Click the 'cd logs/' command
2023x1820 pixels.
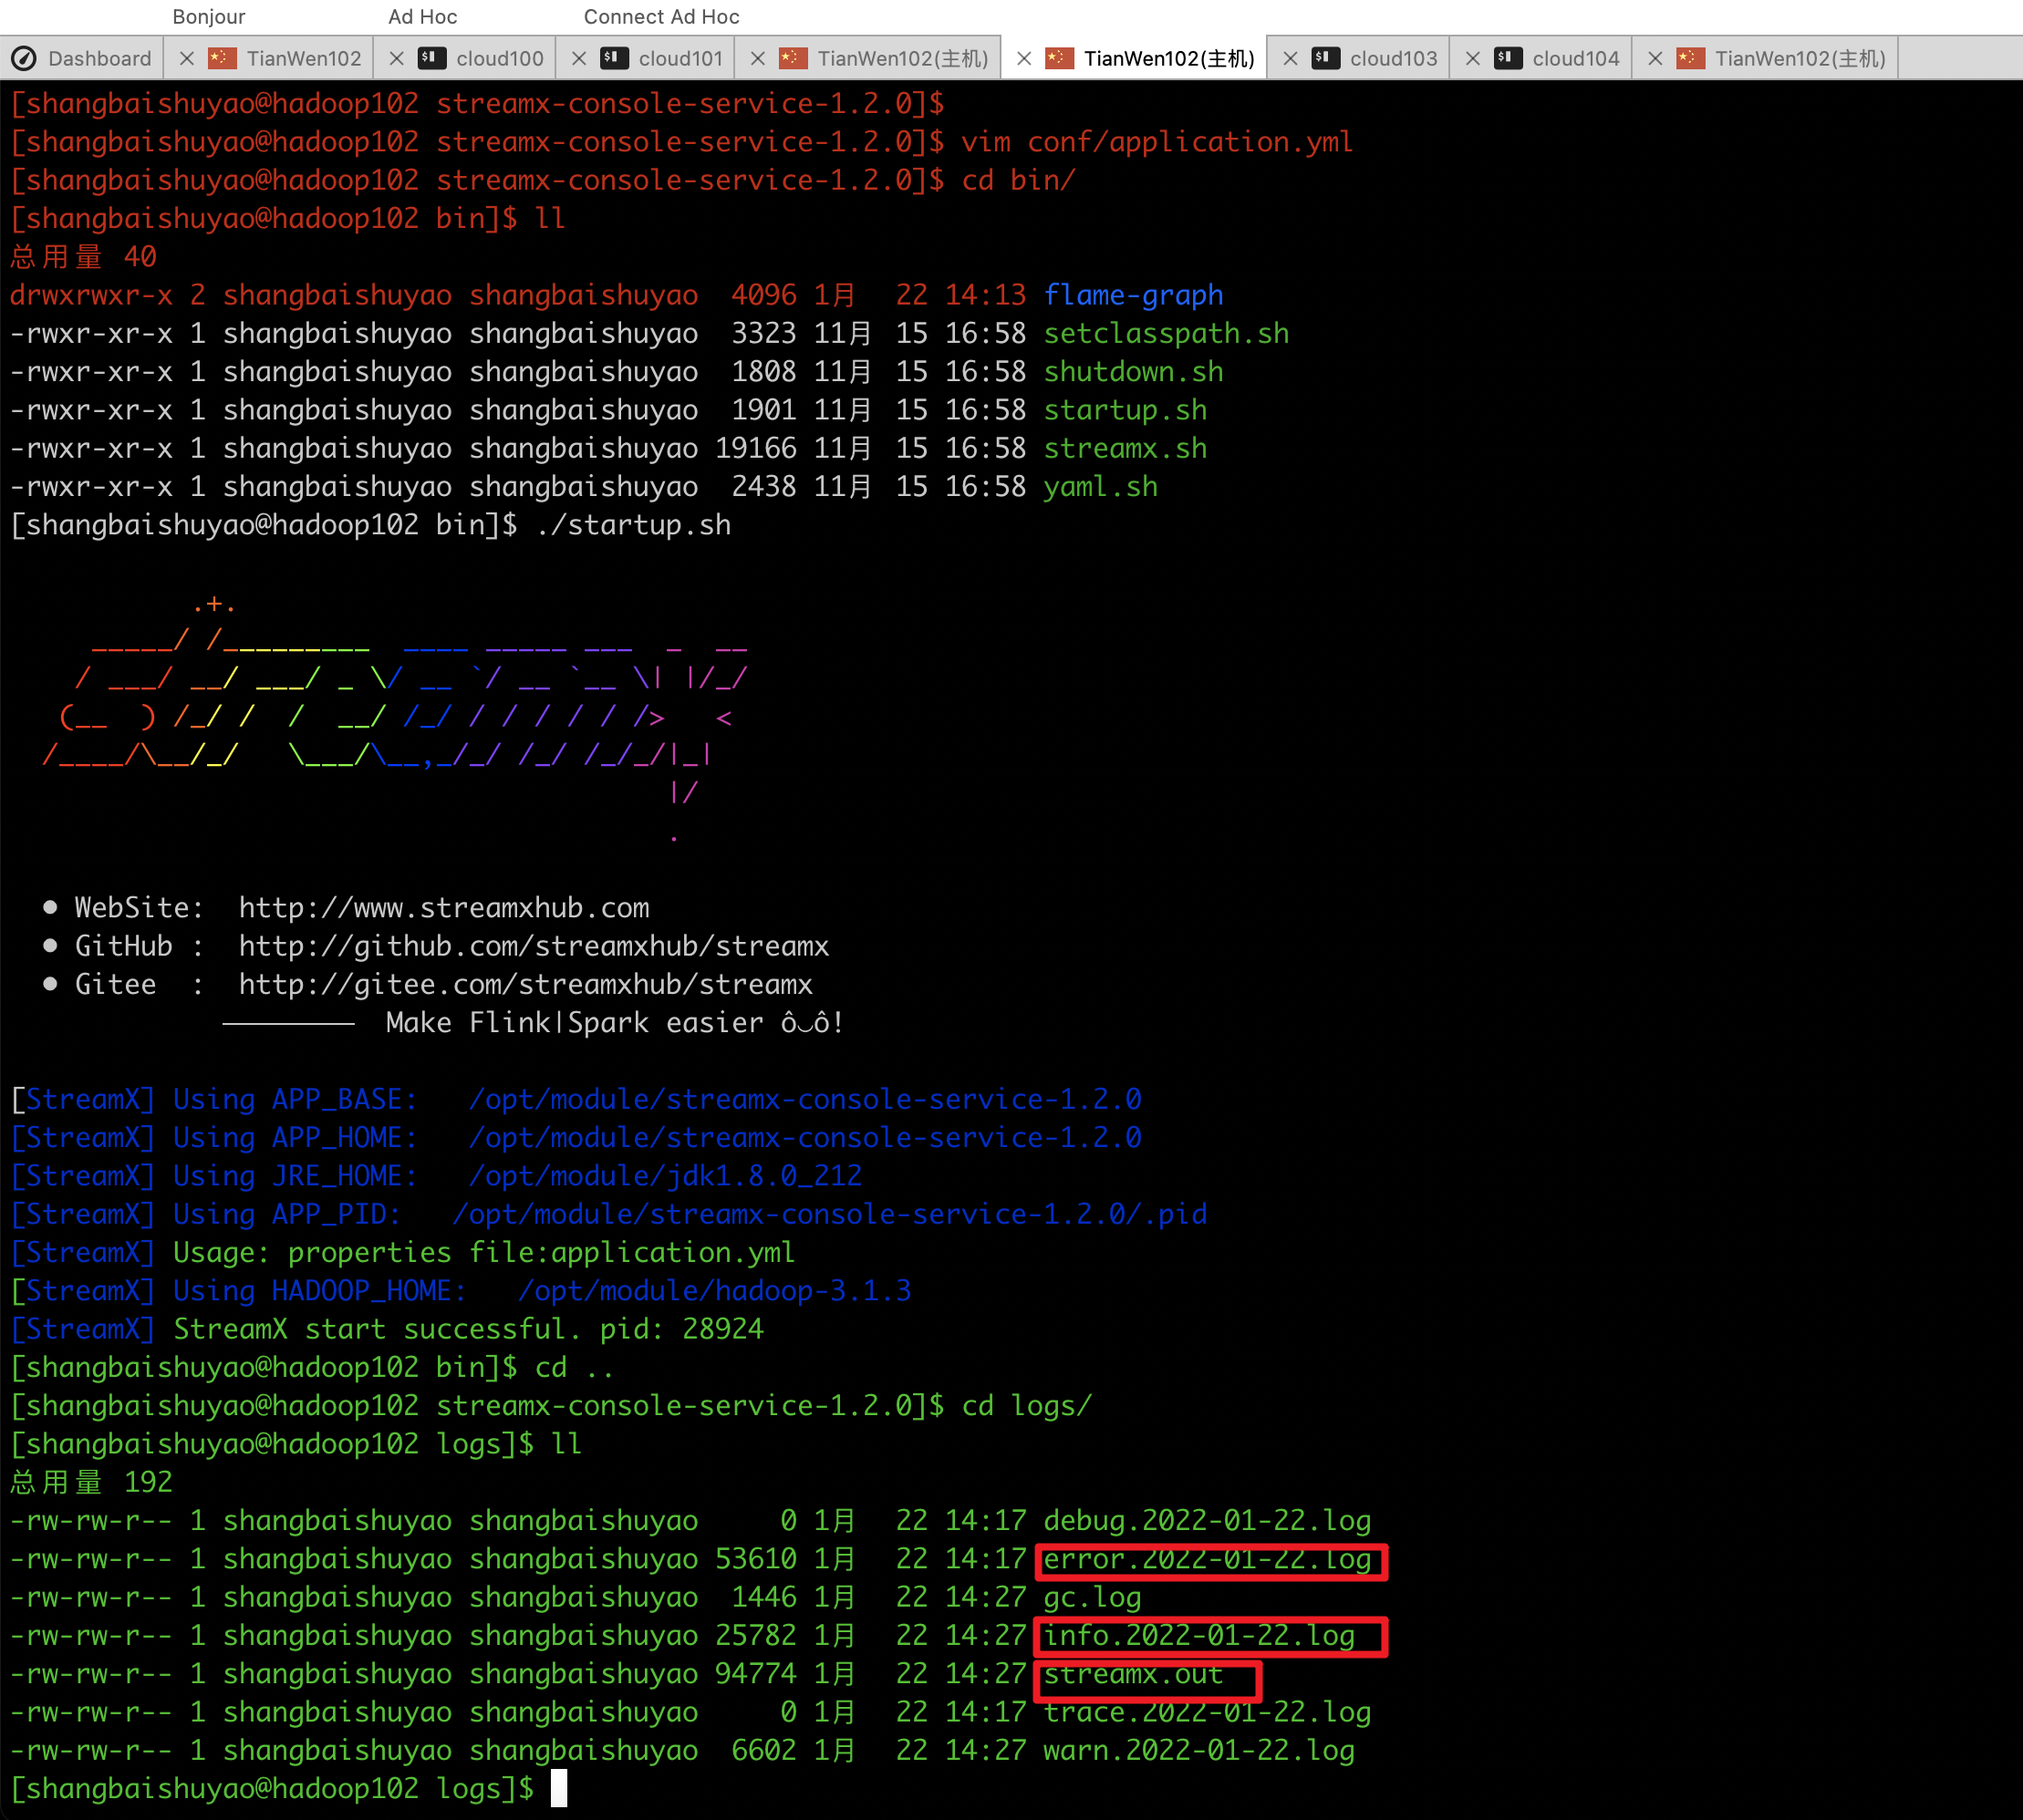click(x=1026, y=1405)
